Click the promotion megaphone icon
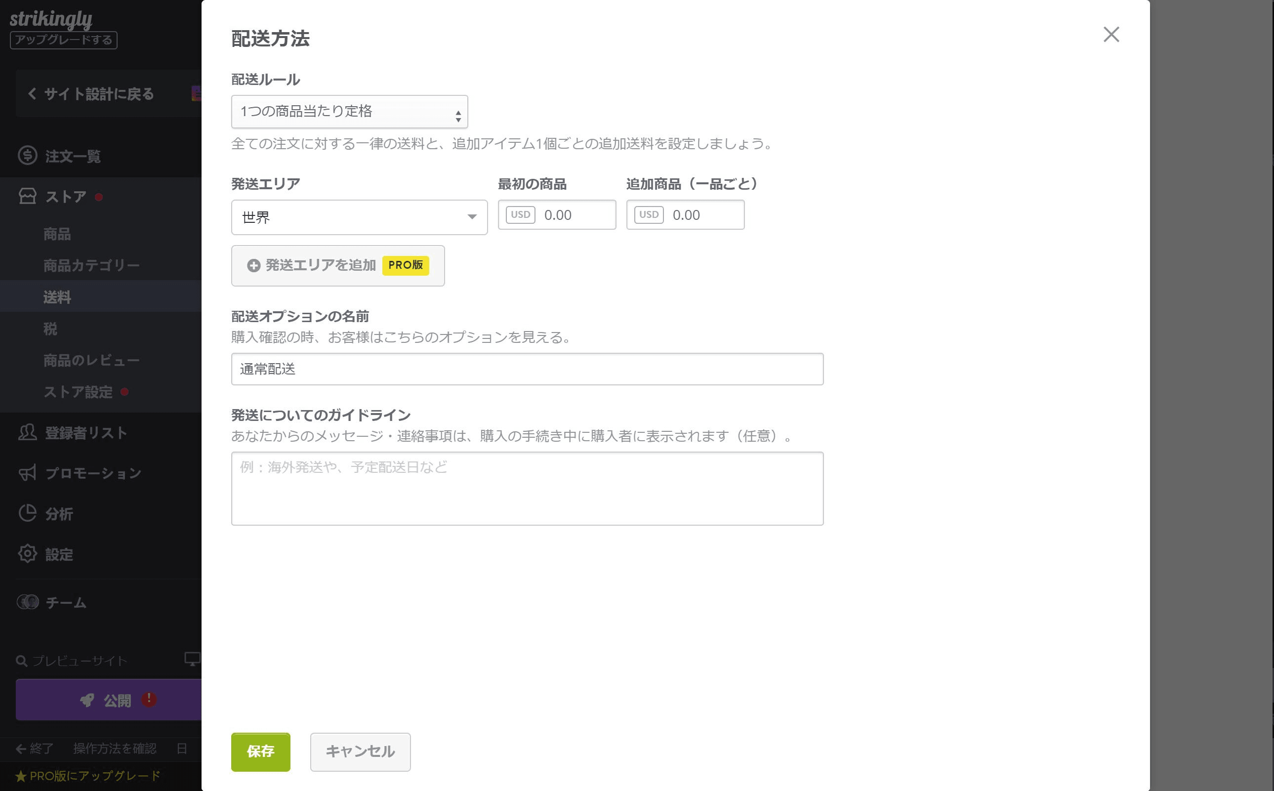This screenshot has width=1274, height=791. pyautogui.click(x=27, y=473)
